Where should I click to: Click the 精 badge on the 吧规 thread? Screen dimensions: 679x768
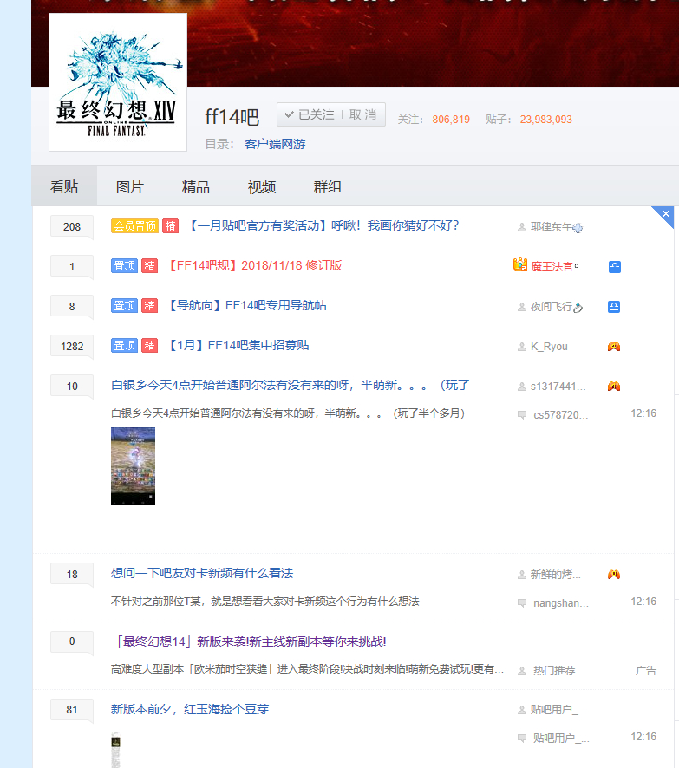149,265
